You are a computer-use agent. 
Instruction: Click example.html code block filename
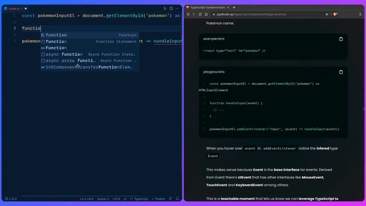(214, 39)
